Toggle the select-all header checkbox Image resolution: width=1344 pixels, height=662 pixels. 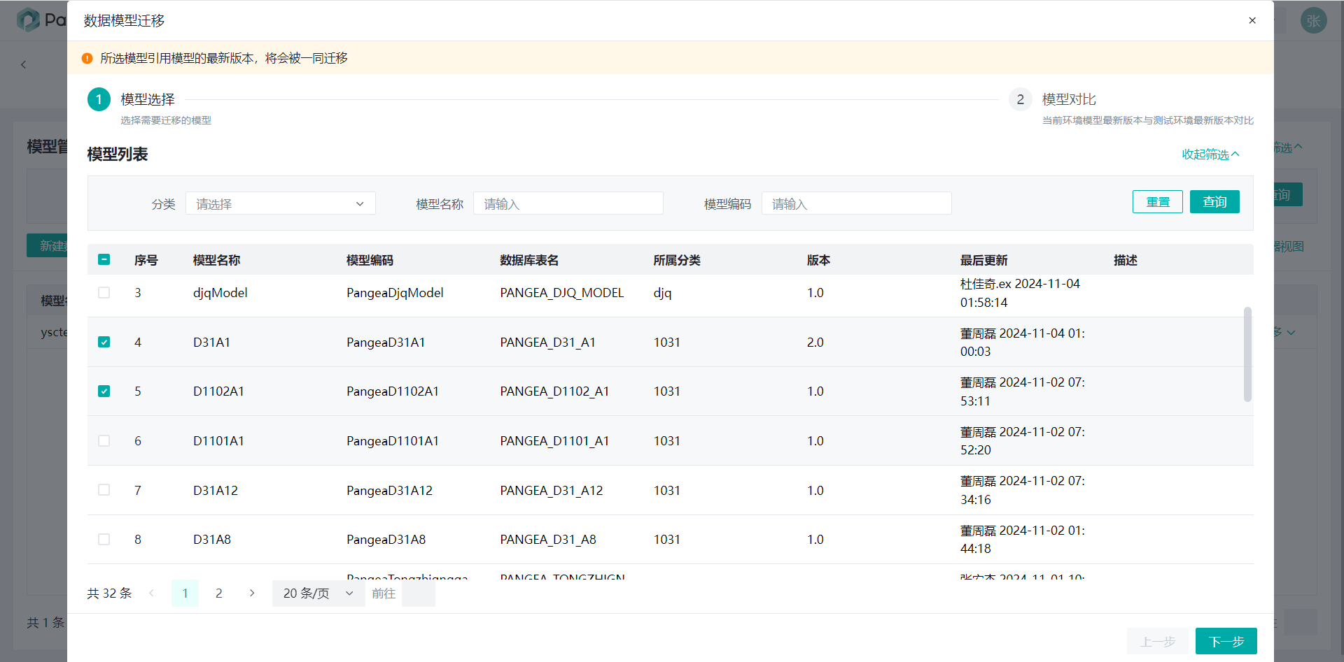click(x=104, y=259)
